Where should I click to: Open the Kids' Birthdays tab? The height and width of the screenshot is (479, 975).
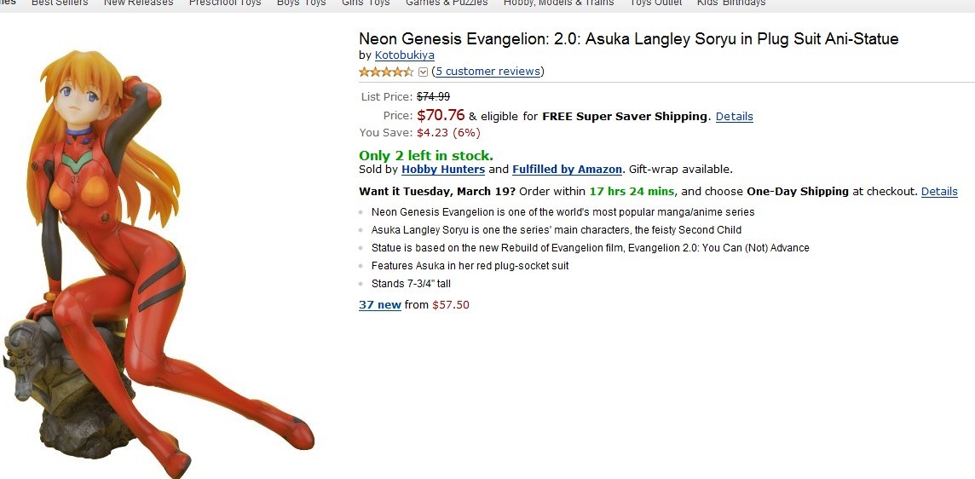(731, 3)
